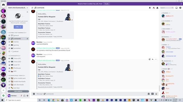This screenshot has height=102, width=183.
Task: Open the memes channel
Action: 18,42
